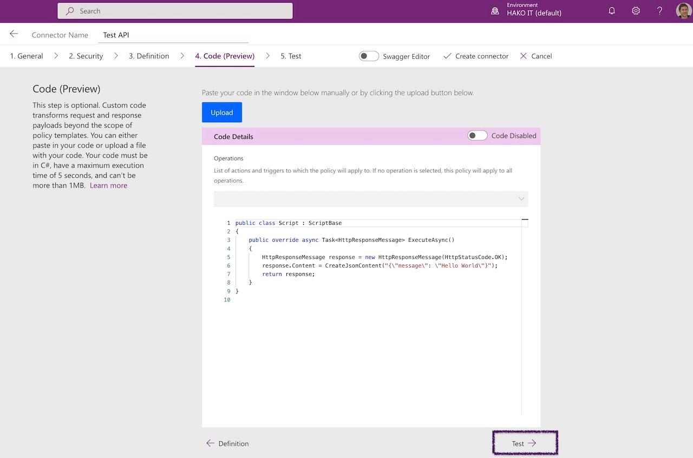Viewport: 693px width, 458px height.
Task: Go to 1. General tab
Action: pos(27,56)
